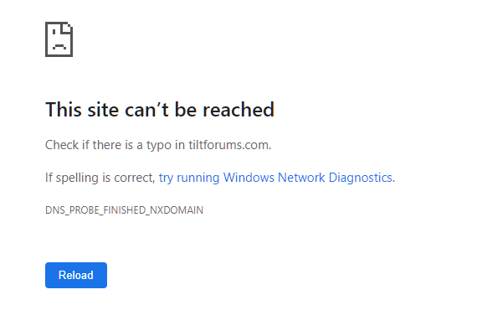Click the "If spelling is correct," text
Screen dimensions: 477x331
[100, 178]
